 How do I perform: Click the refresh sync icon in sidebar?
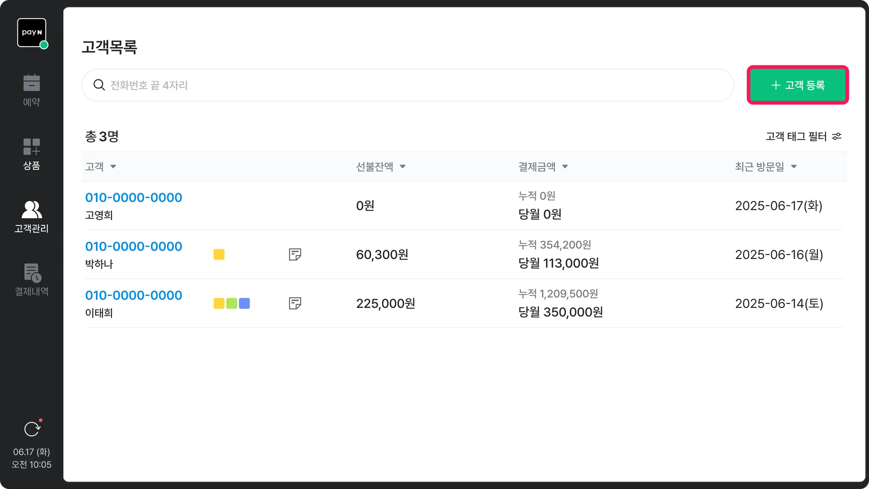(x=32, y=429)
